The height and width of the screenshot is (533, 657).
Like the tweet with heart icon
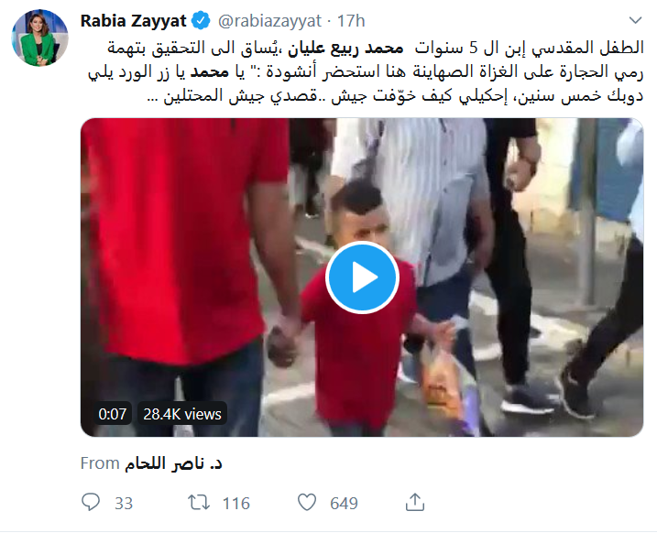(307, 502)
